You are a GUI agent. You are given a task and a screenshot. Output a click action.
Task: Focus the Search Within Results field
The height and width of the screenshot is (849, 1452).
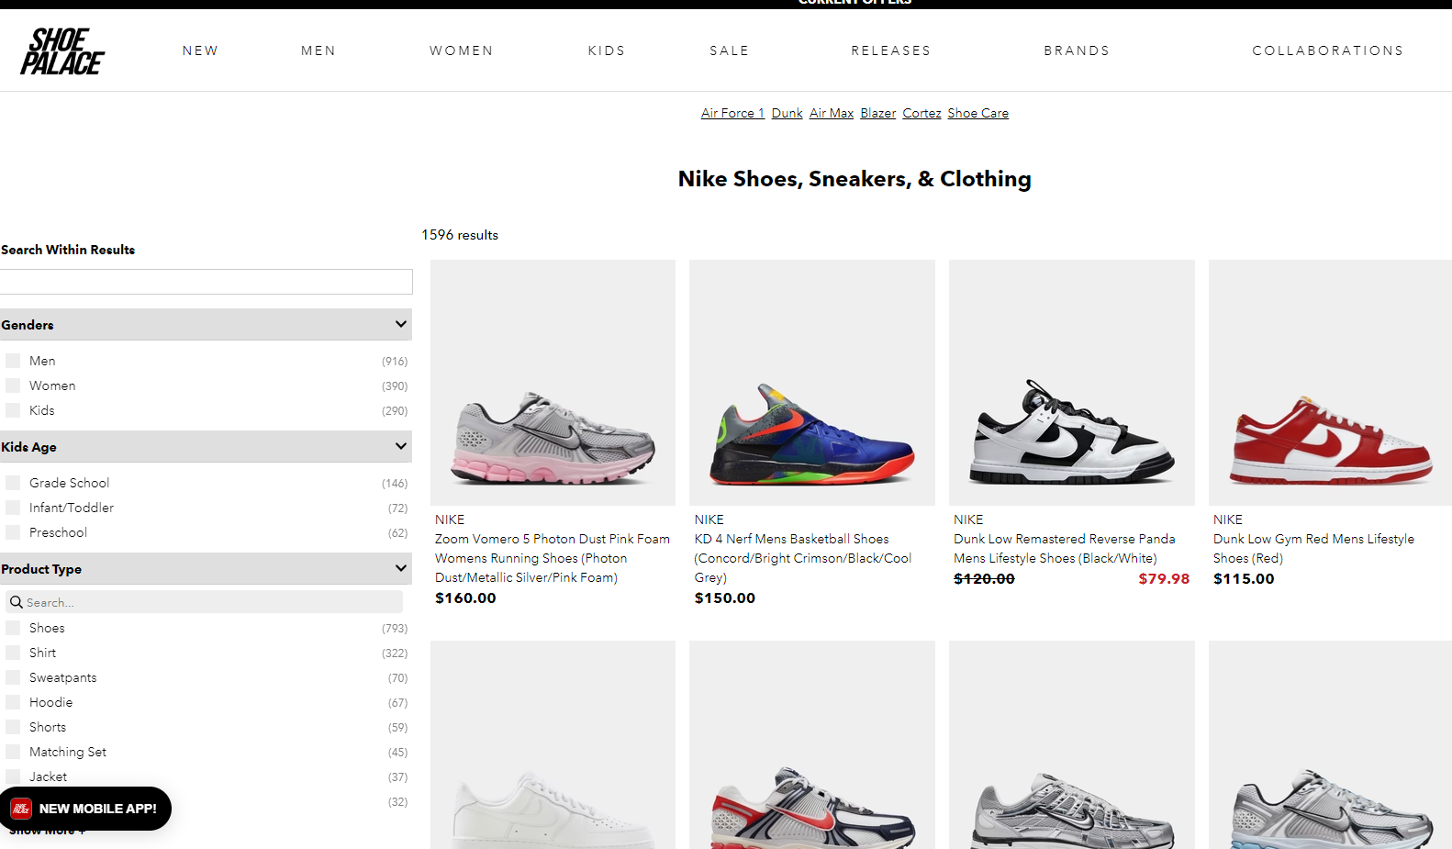[x=207, y=282]
